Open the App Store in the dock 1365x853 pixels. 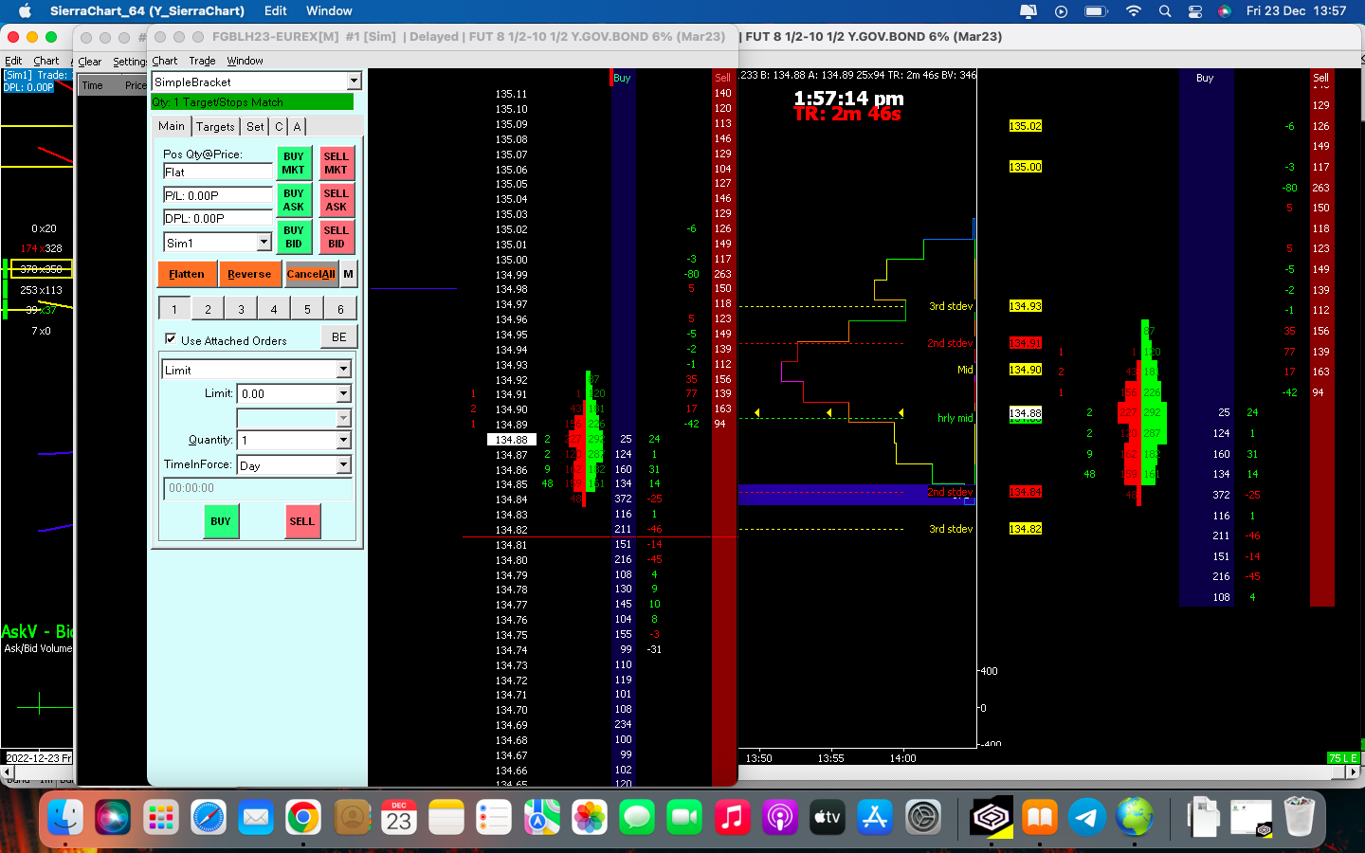point(875,817)
